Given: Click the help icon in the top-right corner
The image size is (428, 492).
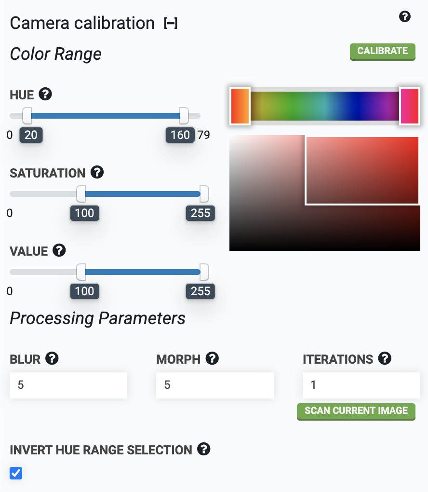Looking at the screenshot, I should [405, 16].
